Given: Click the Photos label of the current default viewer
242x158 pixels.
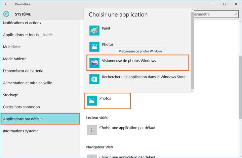Looking at the screenshot, I should [x=105, y=98].
